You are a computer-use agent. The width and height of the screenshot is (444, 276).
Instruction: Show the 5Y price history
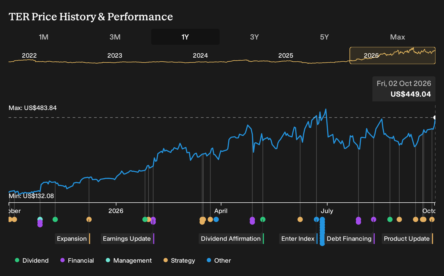pyautogui.click(x=324, y=37)
